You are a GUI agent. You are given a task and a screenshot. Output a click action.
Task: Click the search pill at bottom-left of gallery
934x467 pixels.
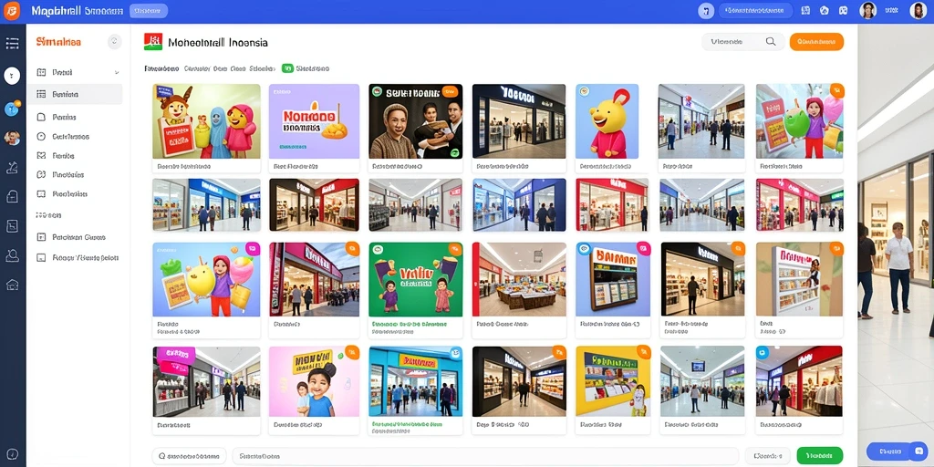pos(190,456)
